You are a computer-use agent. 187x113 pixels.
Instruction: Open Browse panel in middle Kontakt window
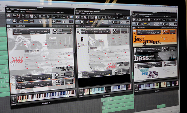point(82,17)
